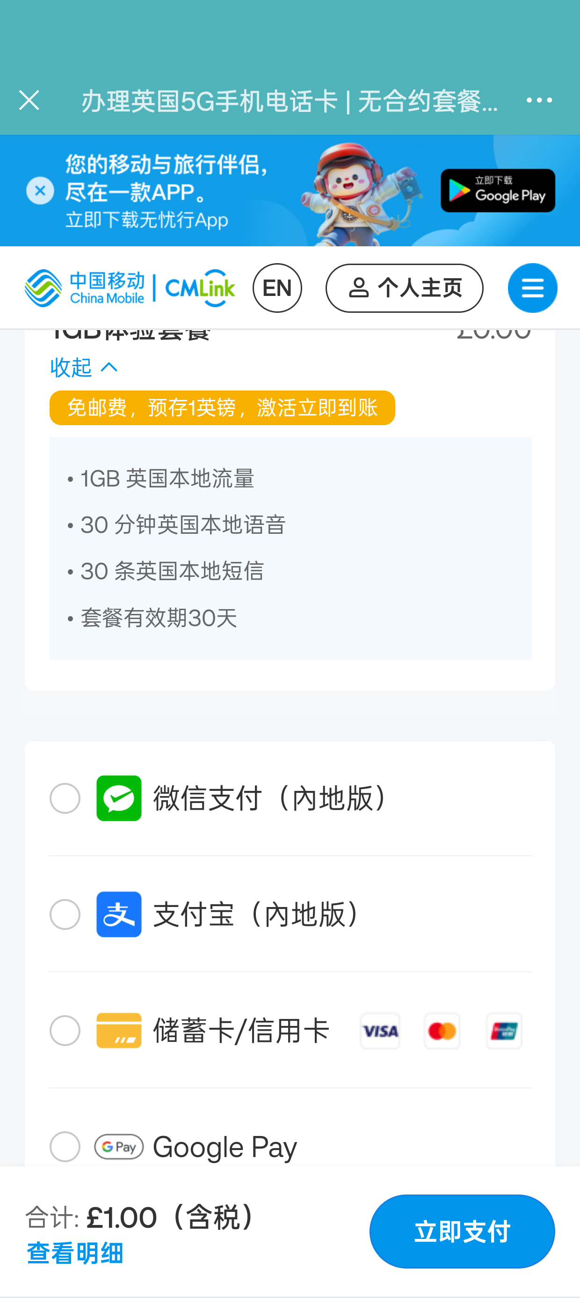
Task: Dismiss the app download banner
Action: (x=40, y=191)
